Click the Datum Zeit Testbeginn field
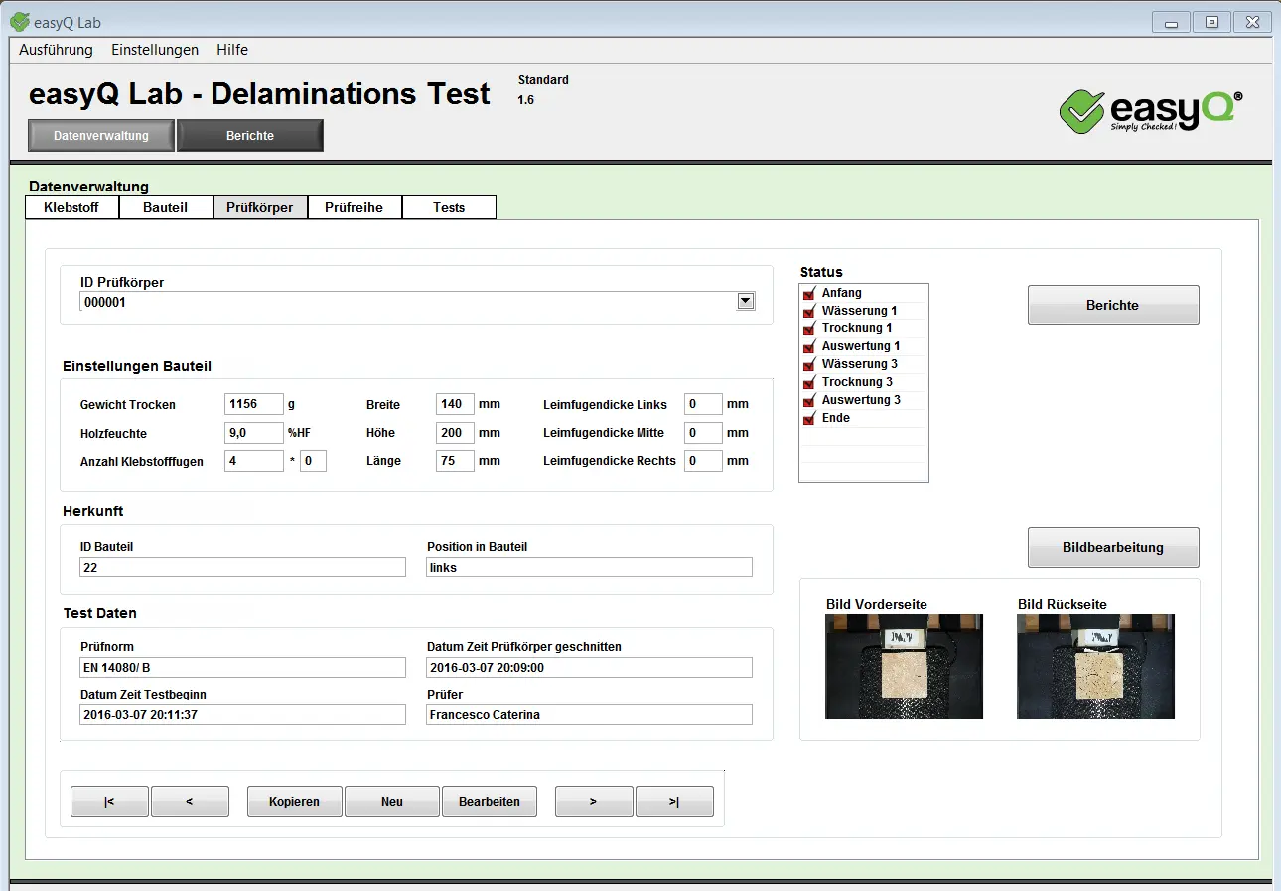 tap(242, 714)
